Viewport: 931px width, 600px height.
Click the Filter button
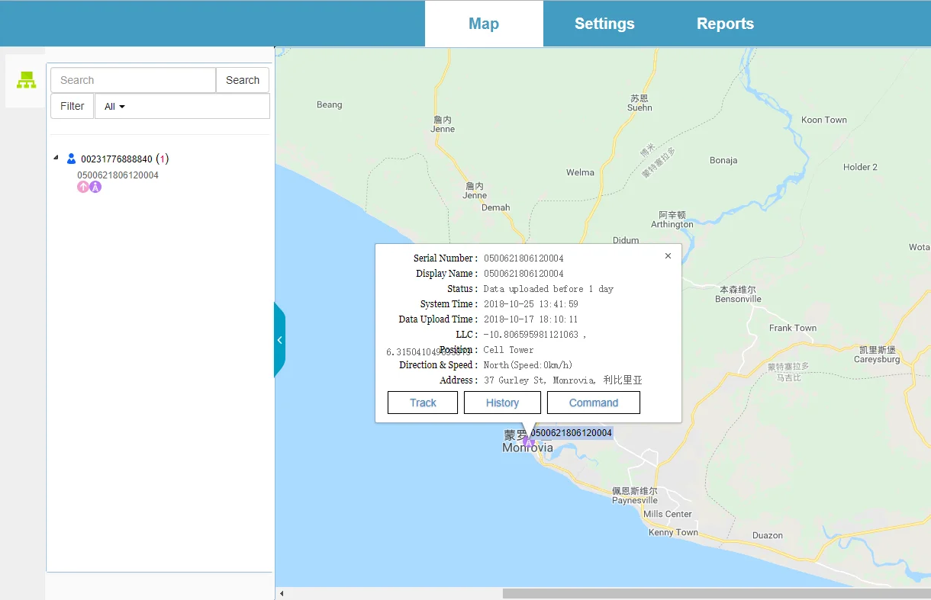[x=72, y=106]
